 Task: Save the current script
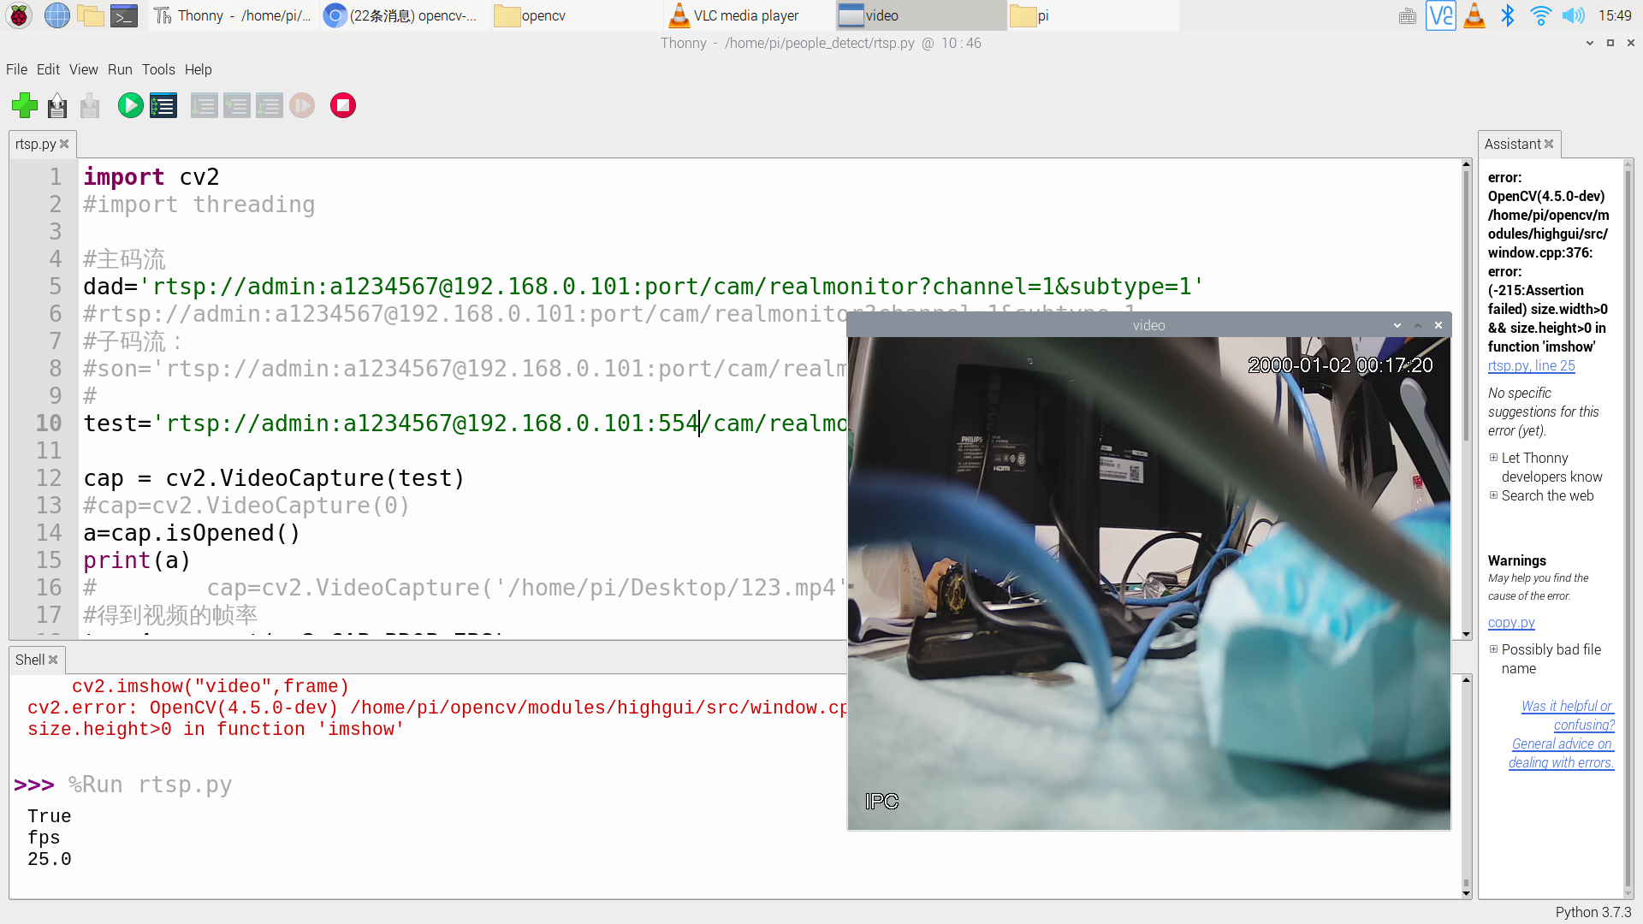coord(89,105)
